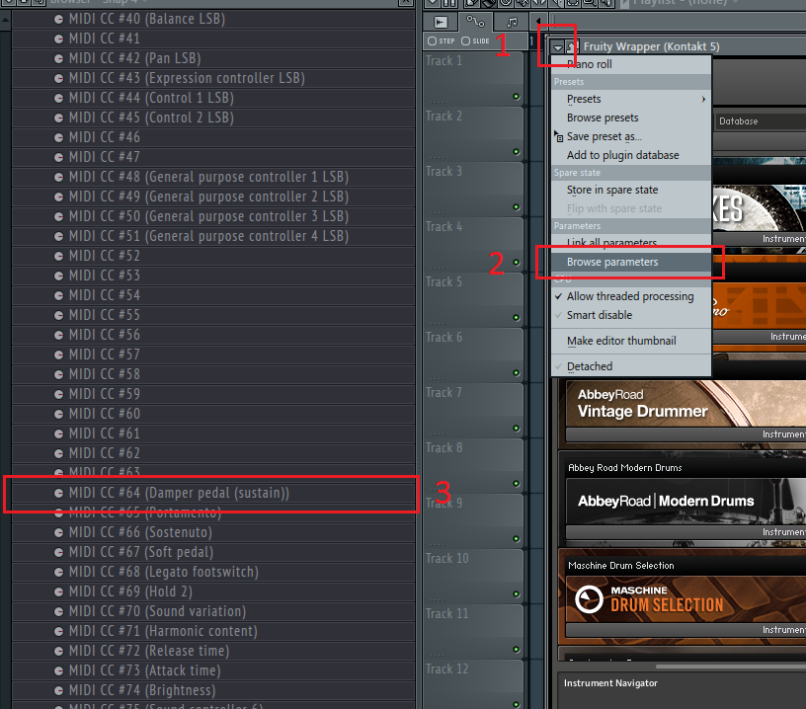Select the knob icon for MIDI CC #44
Screen dimensions: 806x709
[x=58, y=98]
